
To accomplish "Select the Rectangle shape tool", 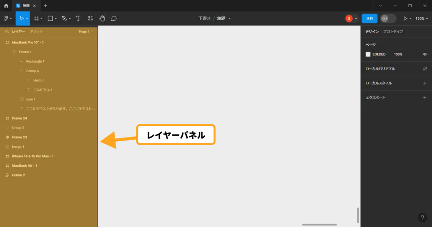I will coord(50,19).
